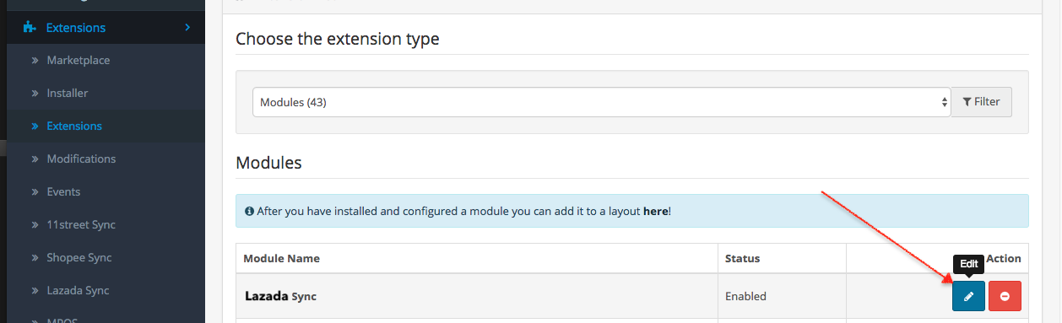Select the Extensions submenu item
1062x323 pixels.
pos(74,127)
